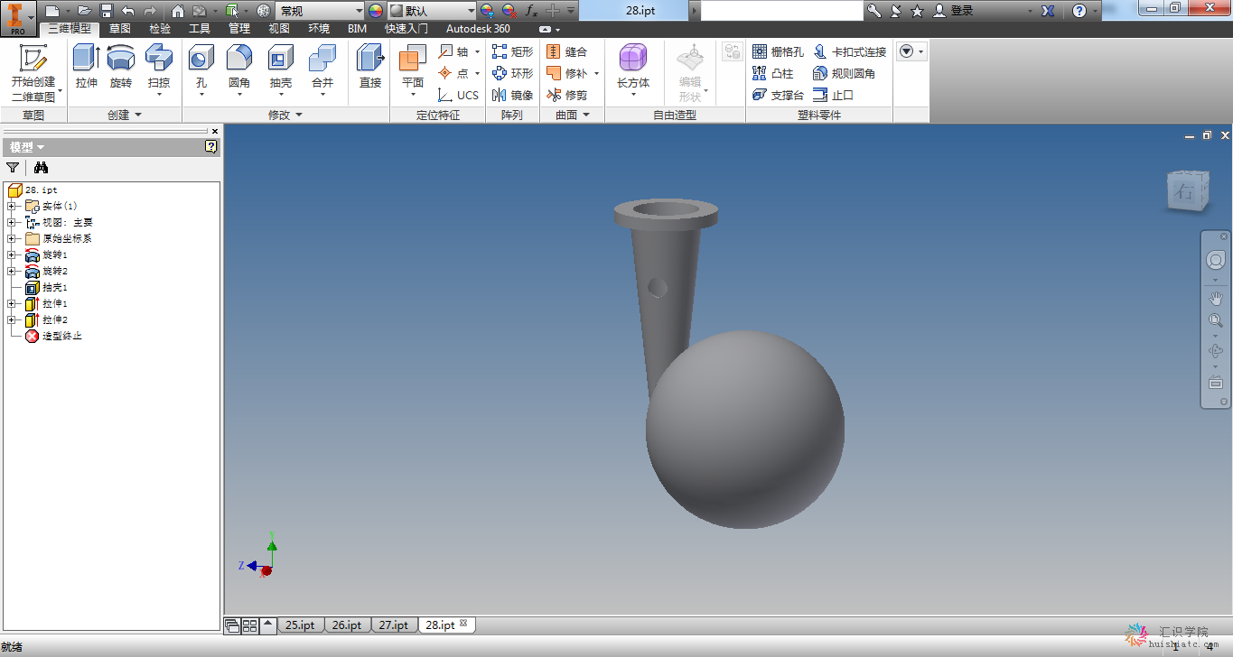Viewport: 1233px width, 657px height.
Task: Click the Undo arrow
Action: [128, 11]
